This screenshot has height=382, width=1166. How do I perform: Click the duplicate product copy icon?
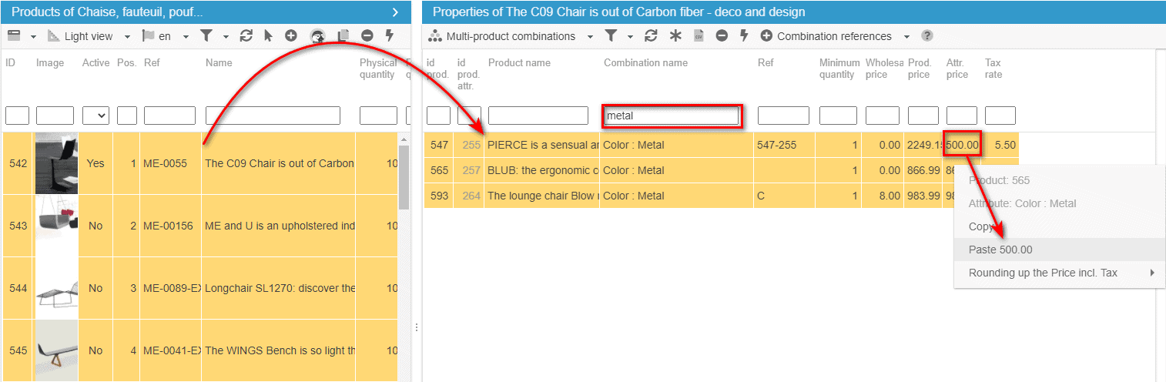pyautogui.click(x=343, y=36)
